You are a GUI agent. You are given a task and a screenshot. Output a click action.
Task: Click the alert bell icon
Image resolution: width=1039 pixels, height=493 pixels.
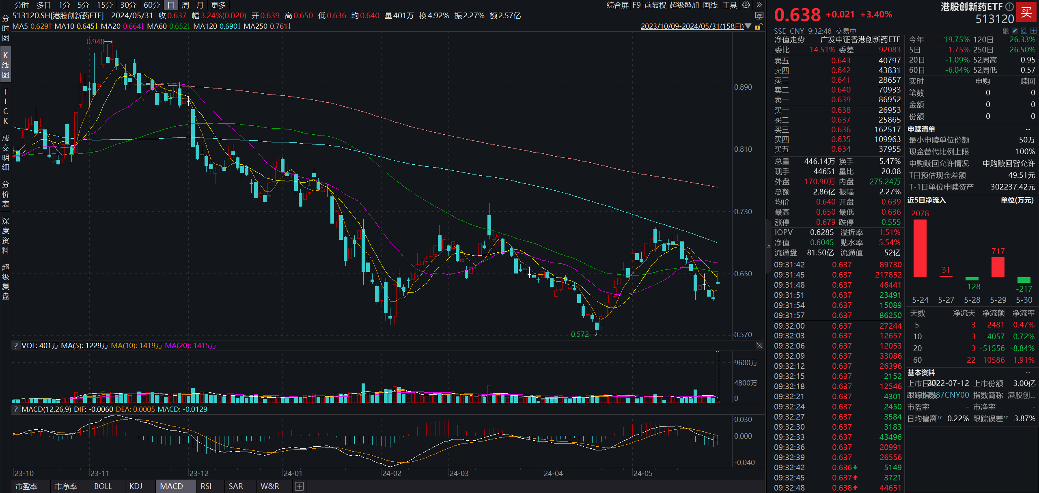pos(1024,31)
